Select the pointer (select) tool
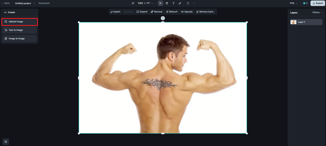326x146 pixels. pos(160,3)
